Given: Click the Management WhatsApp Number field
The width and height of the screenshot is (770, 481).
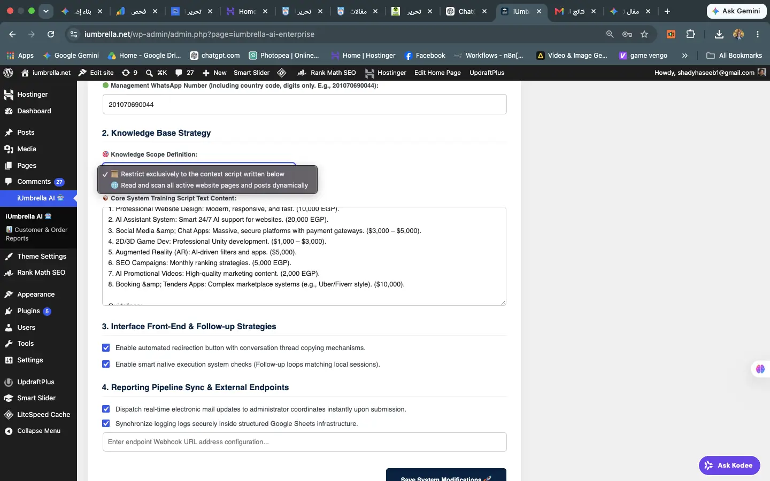Looking at the screenshot, I should pos(304,104).
